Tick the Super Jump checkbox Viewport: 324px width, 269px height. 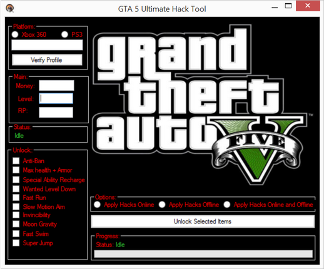pyautogui.click(x=16, y=243)
